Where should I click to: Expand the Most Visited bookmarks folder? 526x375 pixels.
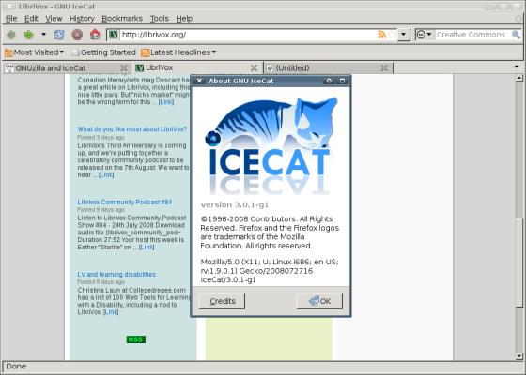(34, 52)
